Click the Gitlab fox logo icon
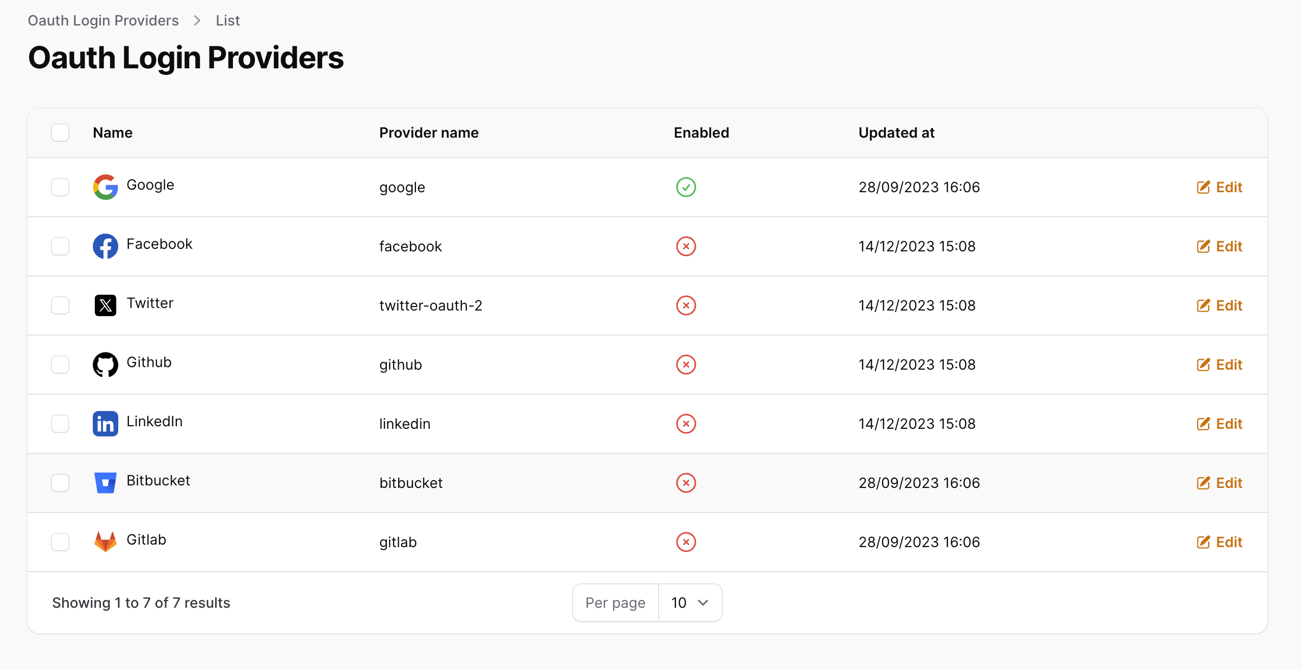1301x670 pixels. click(106, 542)
